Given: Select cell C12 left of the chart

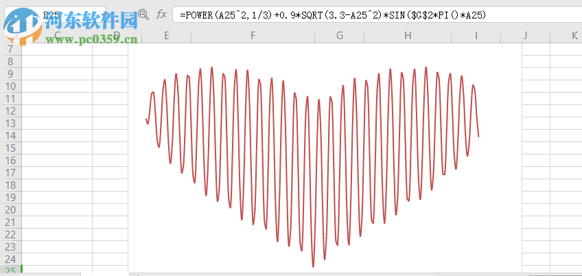Looking at the screenshot, I should pyautogui.click(x=57, y=111).
